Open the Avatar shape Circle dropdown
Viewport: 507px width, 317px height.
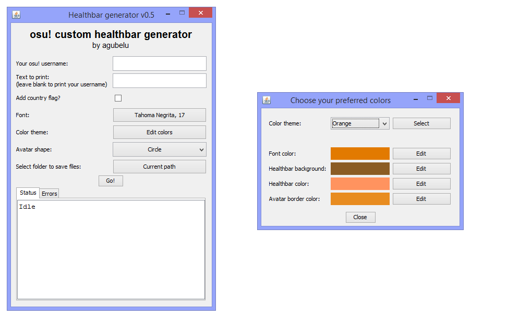pyautogui.click(x=160, y=149)
